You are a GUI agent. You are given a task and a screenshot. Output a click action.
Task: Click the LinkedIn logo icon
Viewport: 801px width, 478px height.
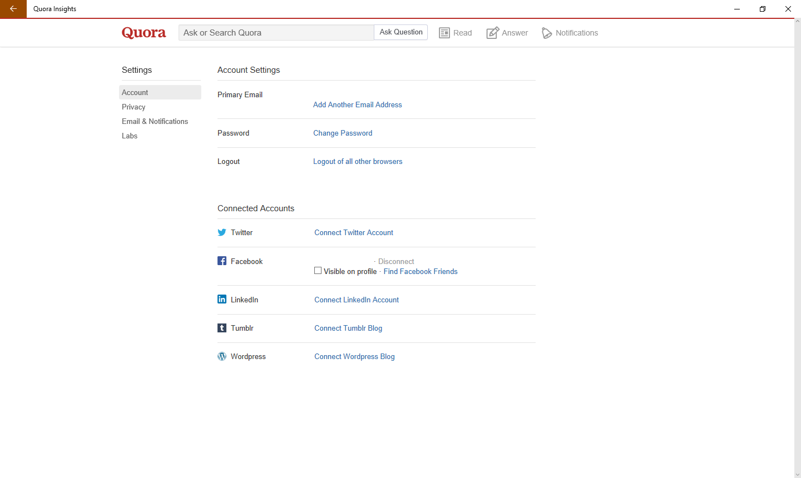point(222,300)
